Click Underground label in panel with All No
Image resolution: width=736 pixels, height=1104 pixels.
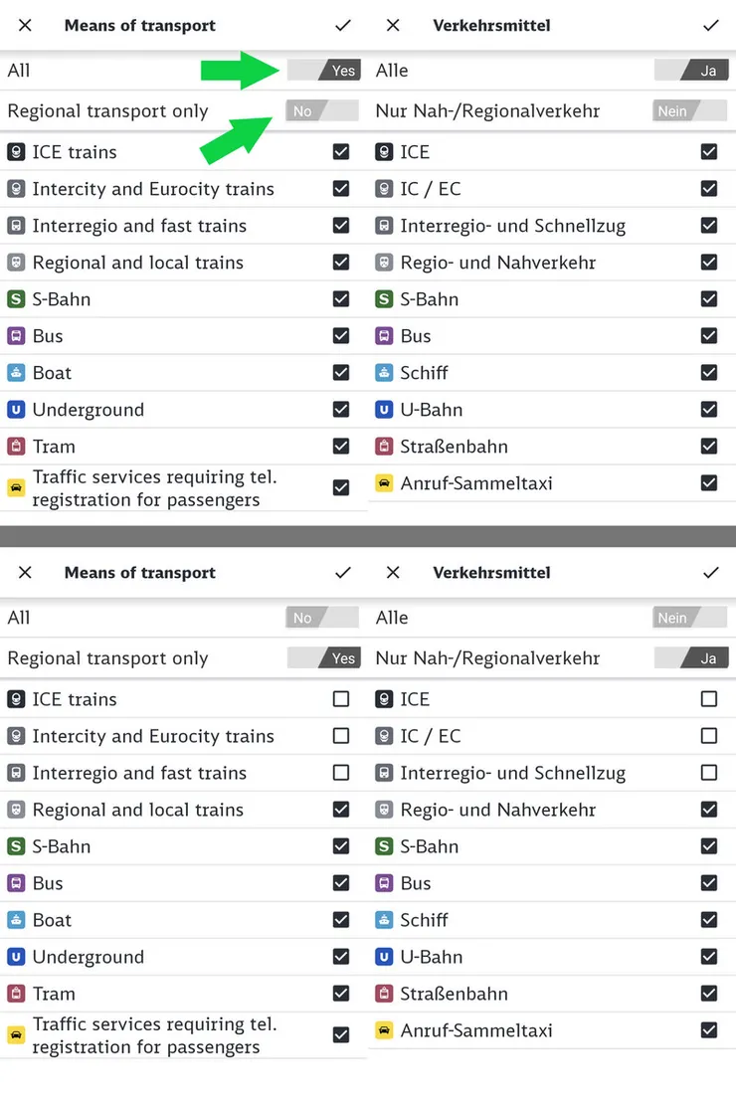click(x=88, y=957)
